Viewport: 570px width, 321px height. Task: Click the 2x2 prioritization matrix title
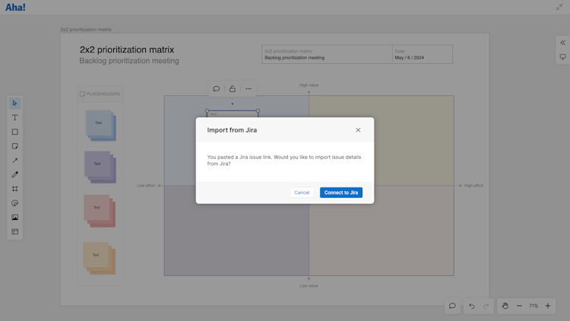pyautogui.click(x=127, y=49)
